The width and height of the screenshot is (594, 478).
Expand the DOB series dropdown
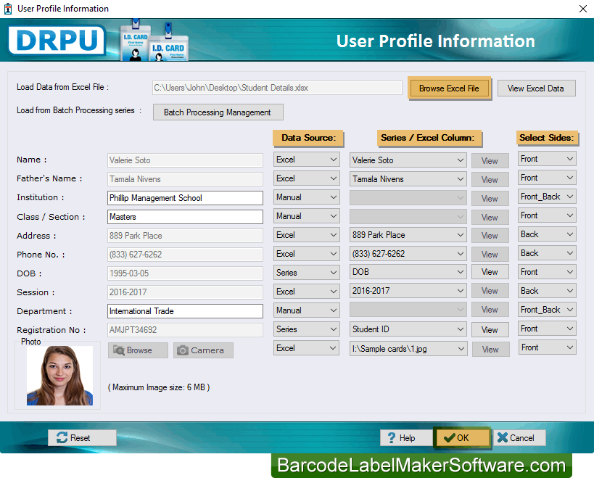[408, 272]
